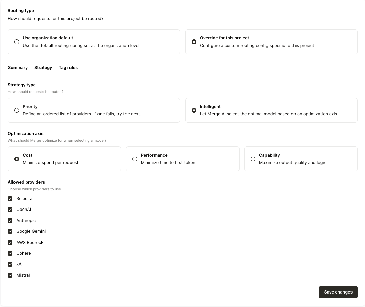Screen dimensions: 365x307
Task: Uncheck the xAI provider
Action: click(10, 264)
